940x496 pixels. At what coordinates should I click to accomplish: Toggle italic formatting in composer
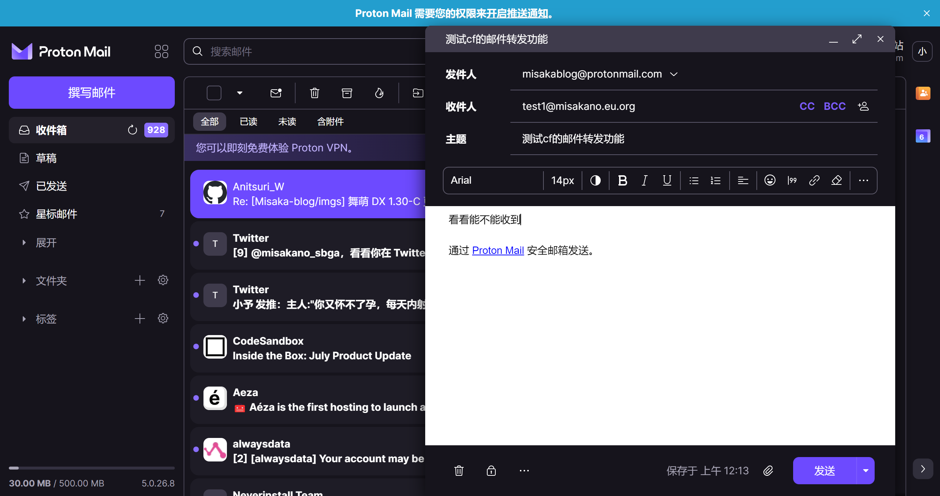[x=644, y=180]
